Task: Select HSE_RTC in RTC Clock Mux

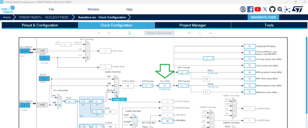Action: pos(88,44)
